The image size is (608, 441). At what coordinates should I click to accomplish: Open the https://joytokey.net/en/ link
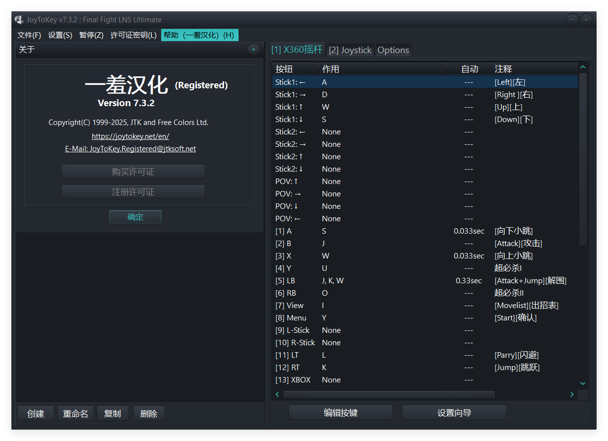point(130,136)
